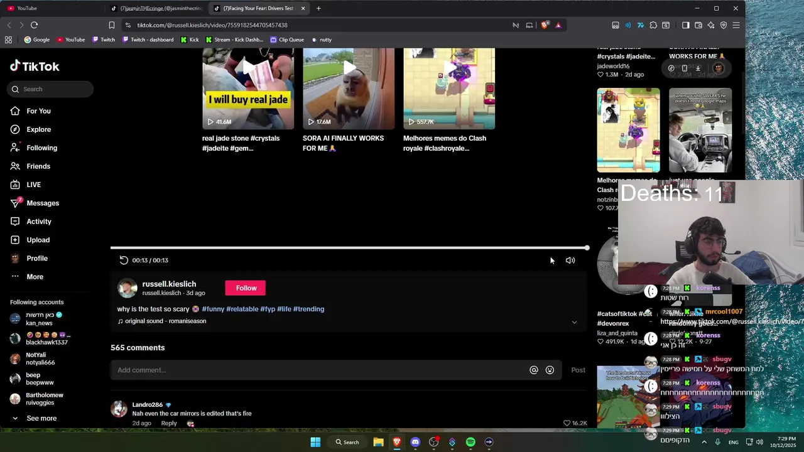Mute the video with the speaker icon

pyautogui.click(x=570, y=260)
